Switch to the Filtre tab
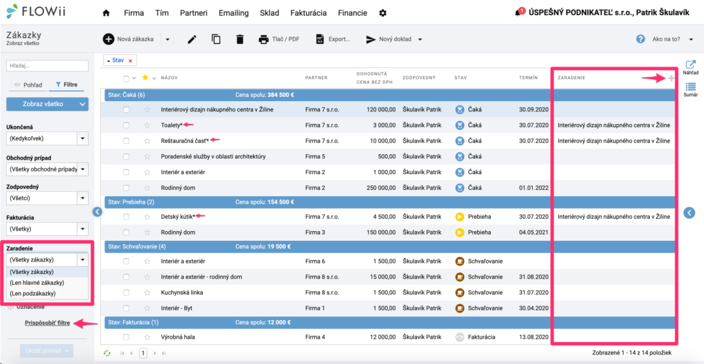 pyautogui.click(x=66, y=85)
